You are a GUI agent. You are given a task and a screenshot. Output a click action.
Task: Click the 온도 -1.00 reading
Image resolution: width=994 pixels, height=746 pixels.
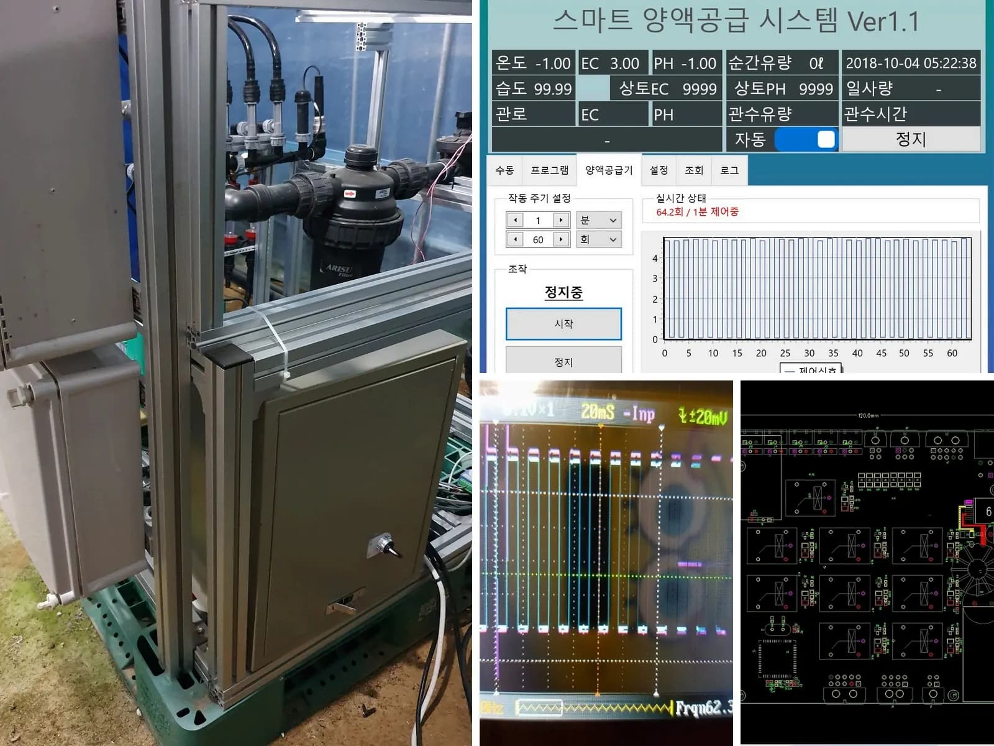(x=533, y=63)
